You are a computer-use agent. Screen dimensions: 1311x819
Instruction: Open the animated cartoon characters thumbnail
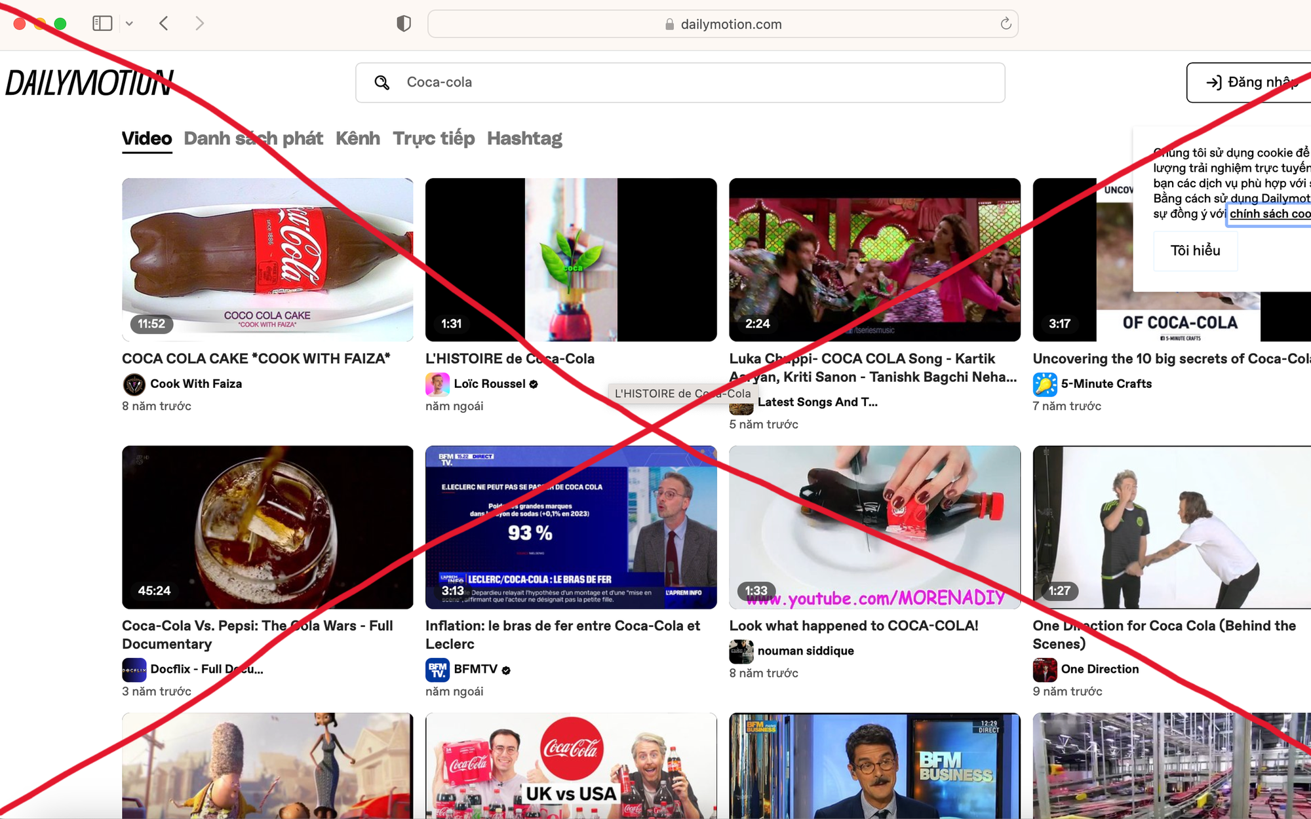point(267,766)
